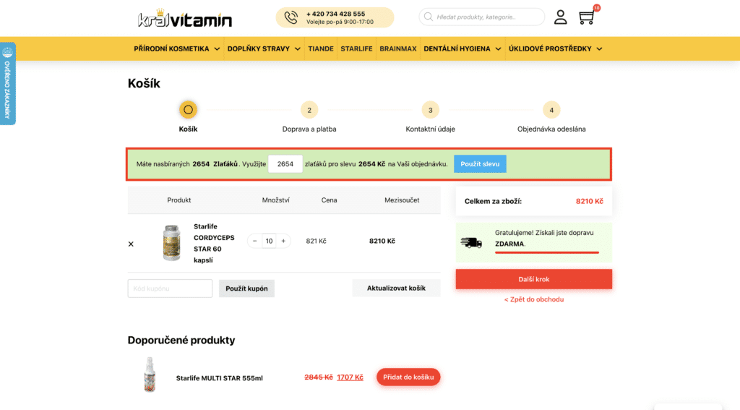Click the 1707 Kč discounted price
Screen dimensions: 740x410
pyautogui.click(x=350, y=377)
